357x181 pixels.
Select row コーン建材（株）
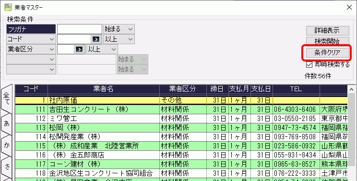181,164
